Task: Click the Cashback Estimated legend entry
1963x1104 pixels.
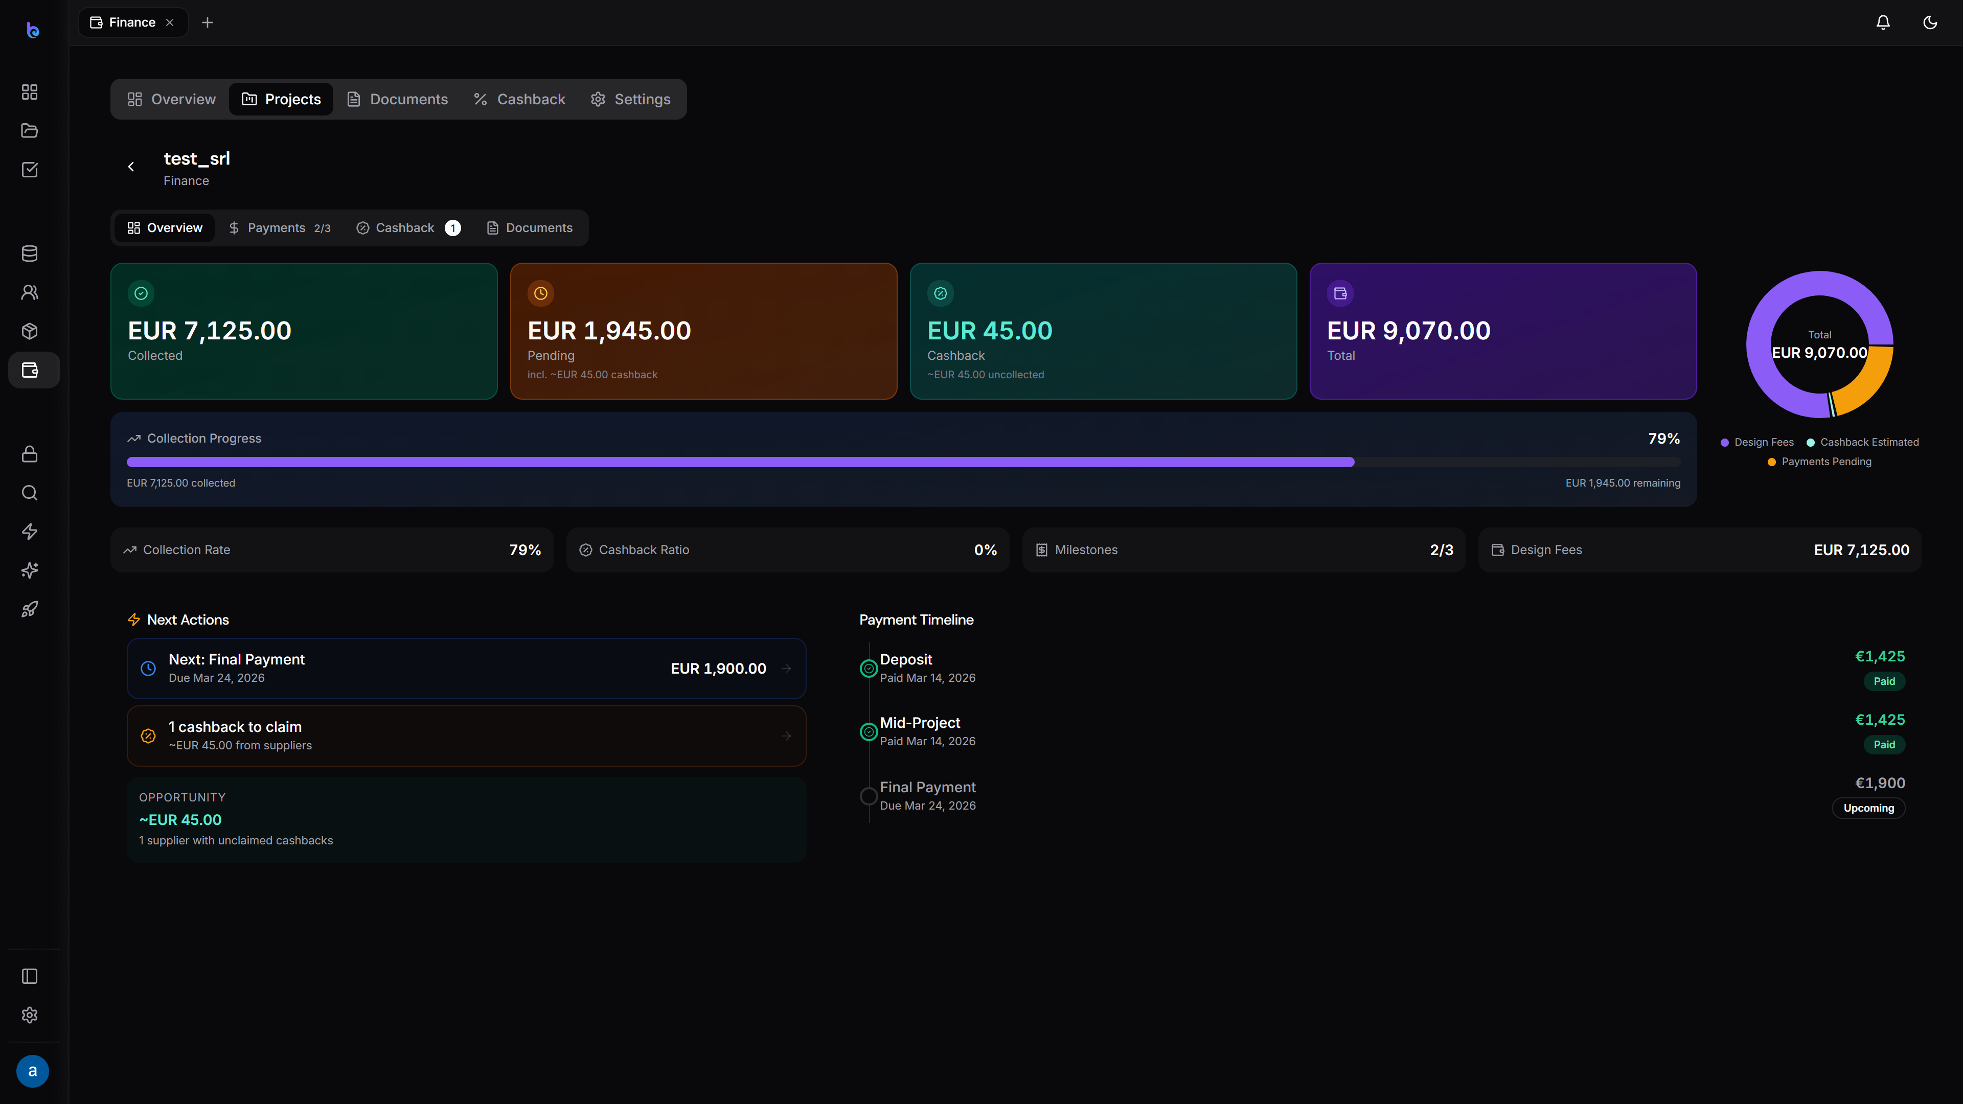Action: (1862, 442)
